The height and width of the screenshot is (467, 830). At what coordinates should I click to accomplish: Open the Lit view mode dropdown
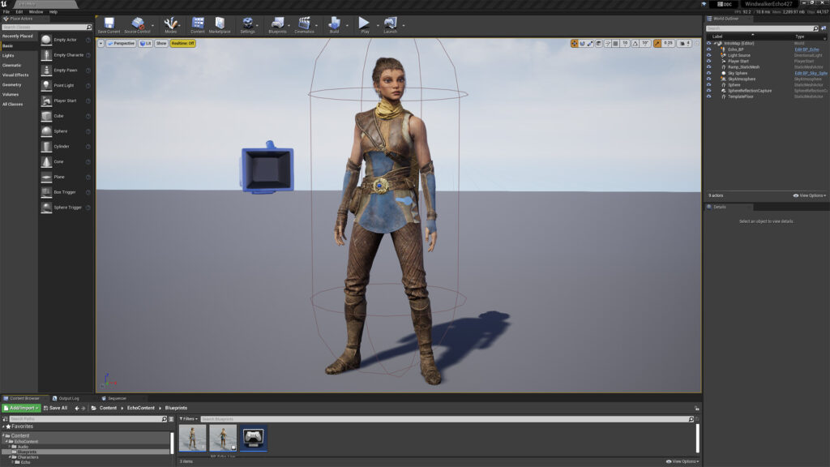146,44
